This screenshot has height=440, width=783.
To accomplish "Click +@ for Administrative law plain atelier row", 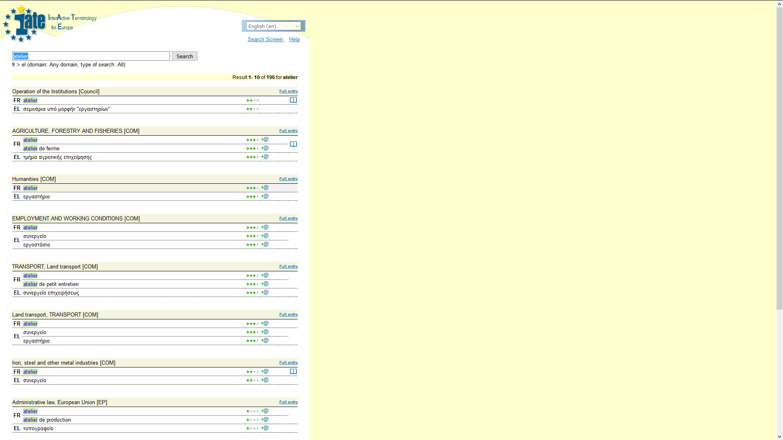I will pos(265,411).
